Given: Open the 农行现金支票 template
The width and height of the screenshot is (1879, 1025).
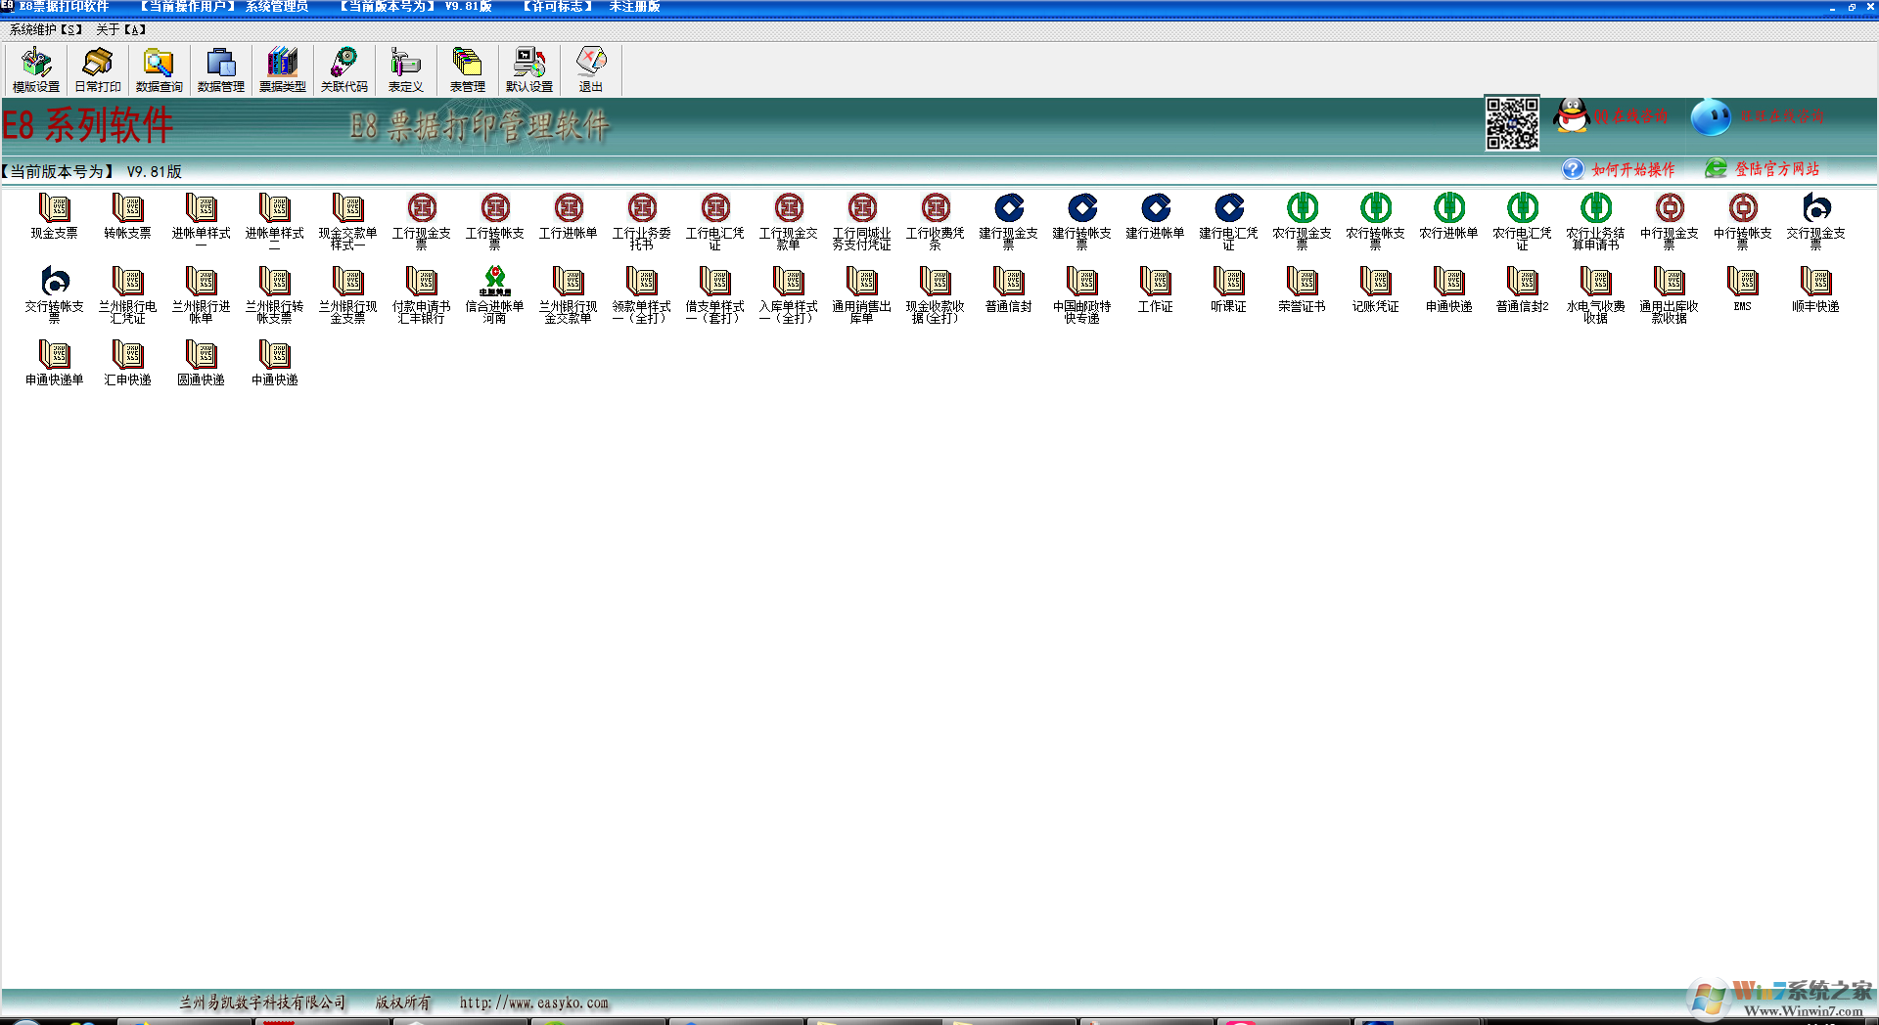Looking at the screenshot, I should 1303,221.
